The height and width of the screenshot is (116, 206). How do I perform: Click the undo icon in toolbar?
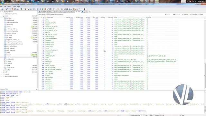[15, 9]
